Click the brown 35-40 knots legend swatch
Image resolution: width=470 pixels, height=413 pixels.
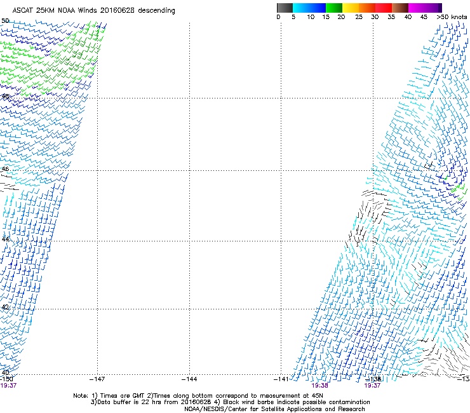click(400, 8)
